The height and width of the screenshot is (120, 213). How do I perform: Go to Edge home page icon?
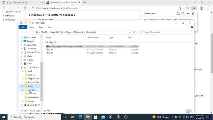click(25, 8)
